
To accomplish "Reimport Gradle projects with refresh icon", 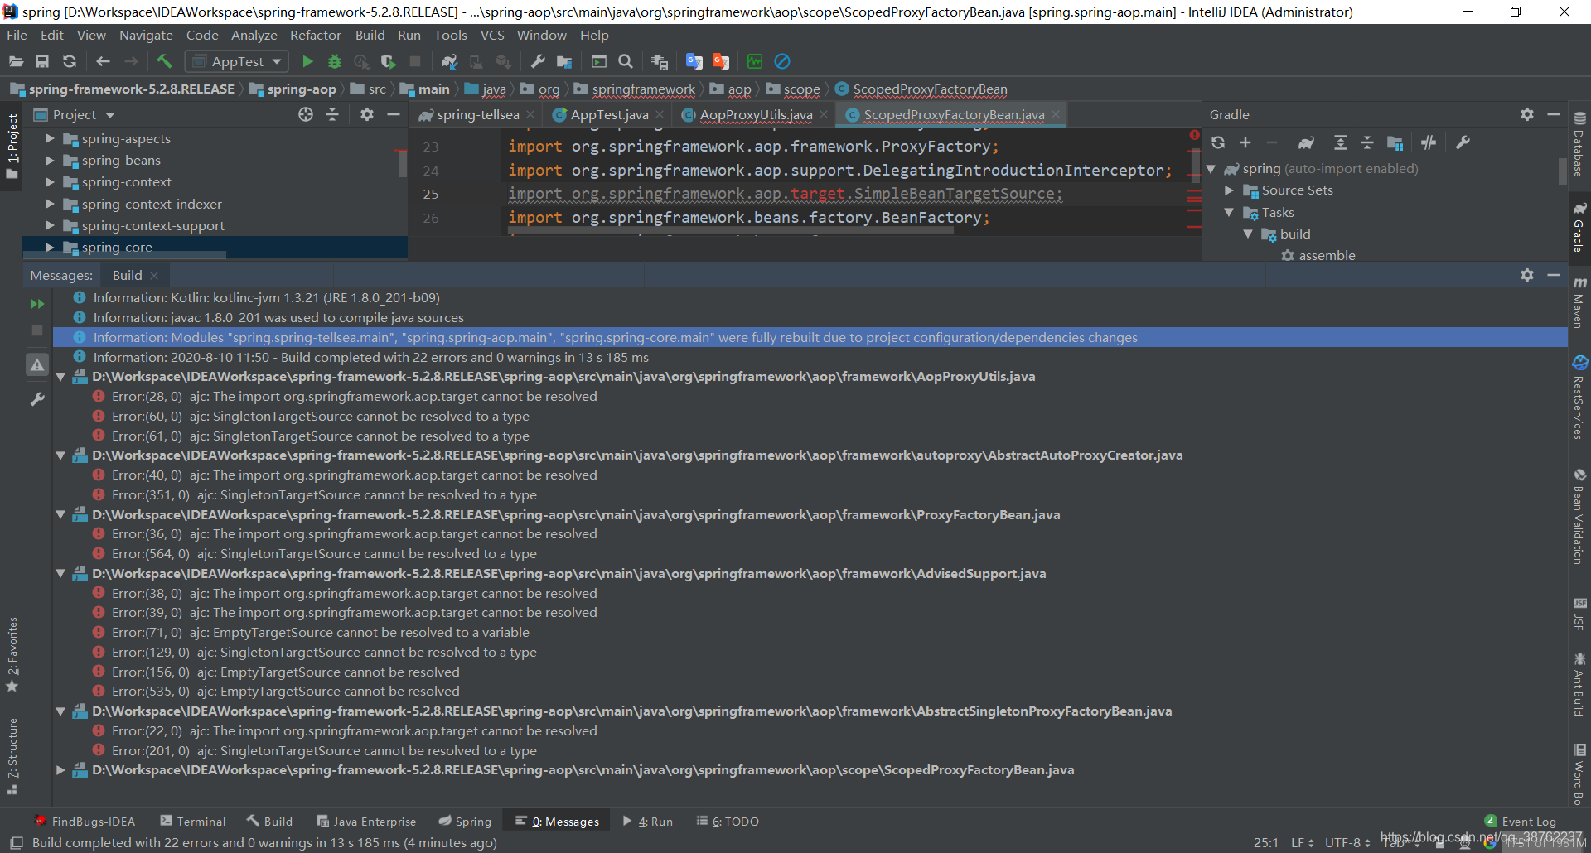I will [x=1218, y=142].
